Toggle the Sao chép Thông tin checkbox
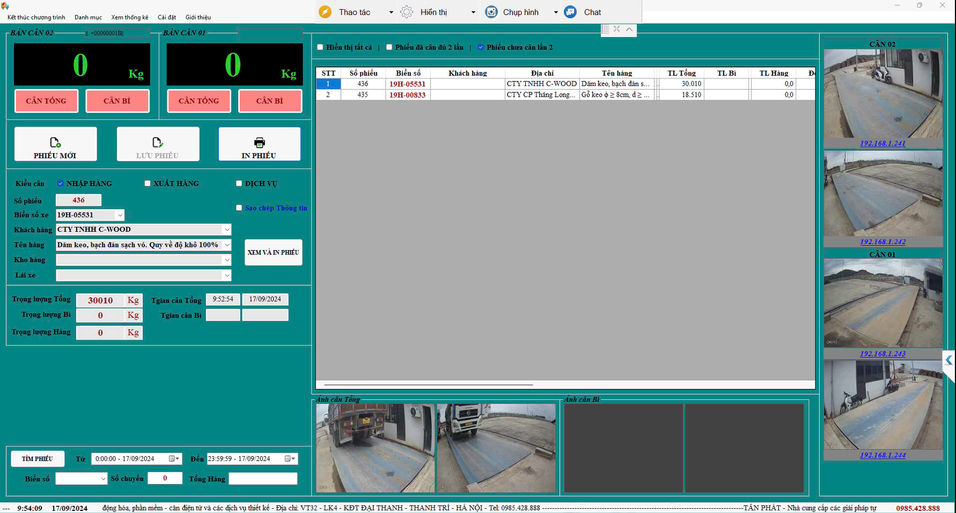Viewport: 956px width, 513px height. 239,208
